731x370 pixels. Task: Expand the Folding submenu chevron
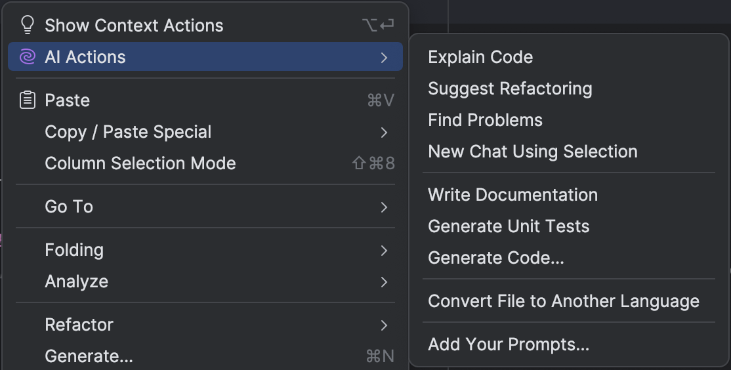[x=385, y=250]
